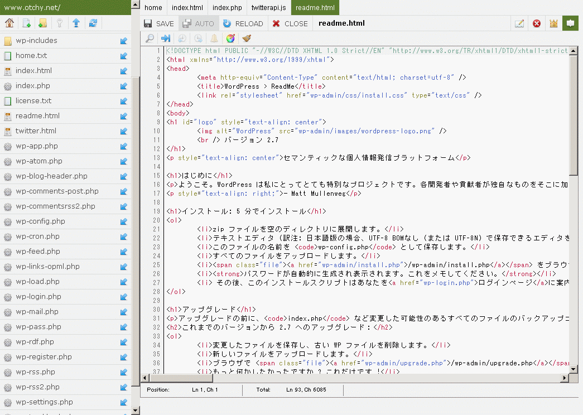This screenshot has height=415, width=583.
Task: Open wp-feed.php in the file list
Action: click(38, 252)
